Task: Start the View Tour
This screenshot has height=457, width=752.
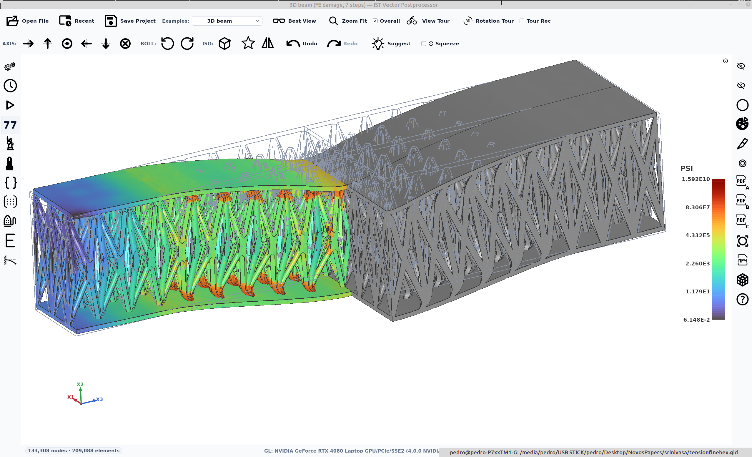Action: (428, 21)
